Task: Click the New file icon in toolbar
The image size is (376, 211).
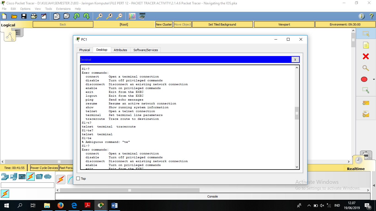Action: coord(4,16)
